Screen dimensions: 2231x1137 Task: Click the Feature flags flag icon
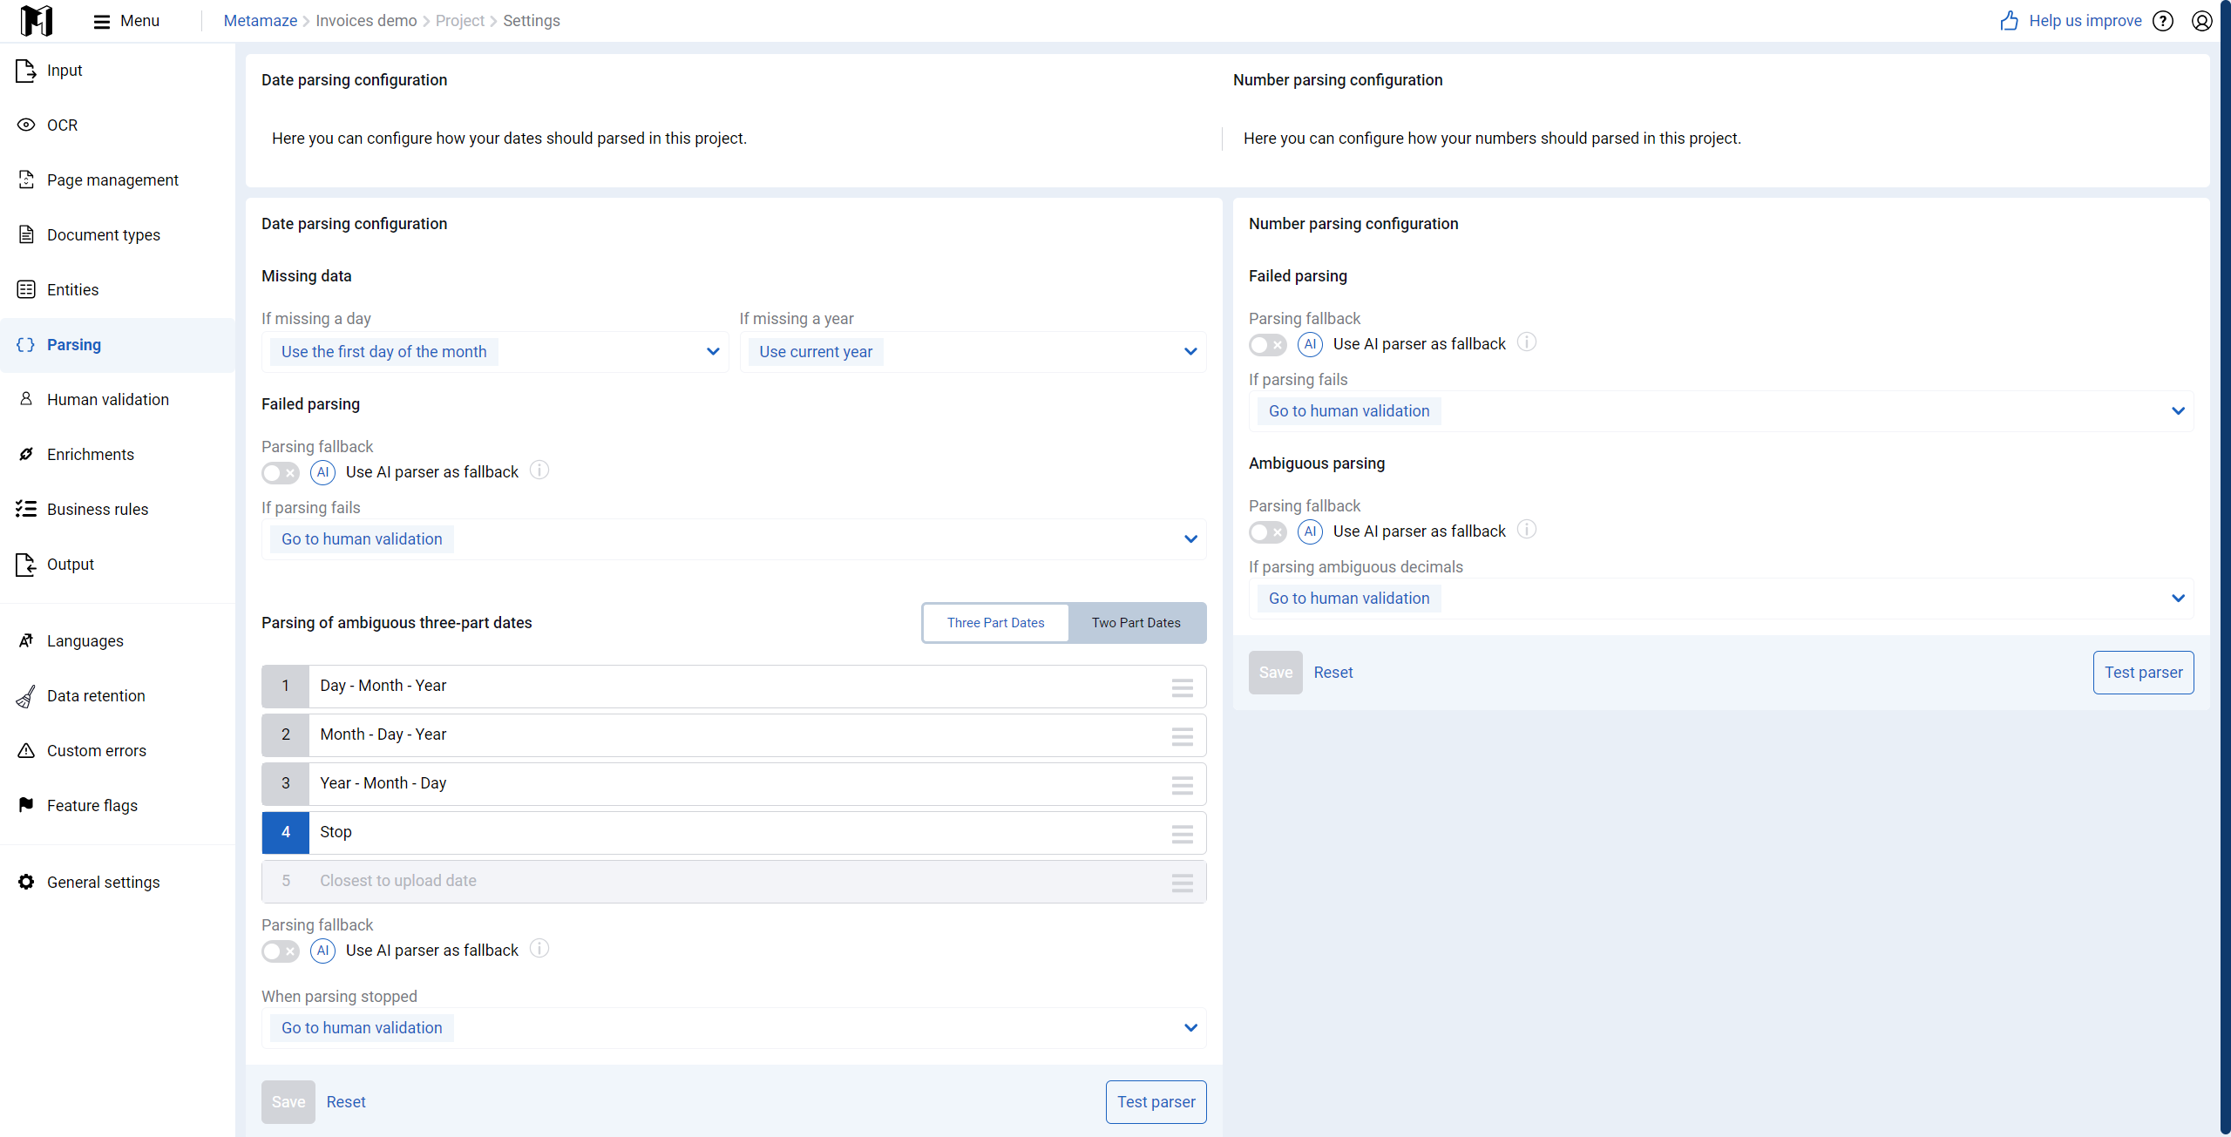(x=26, y=806)
